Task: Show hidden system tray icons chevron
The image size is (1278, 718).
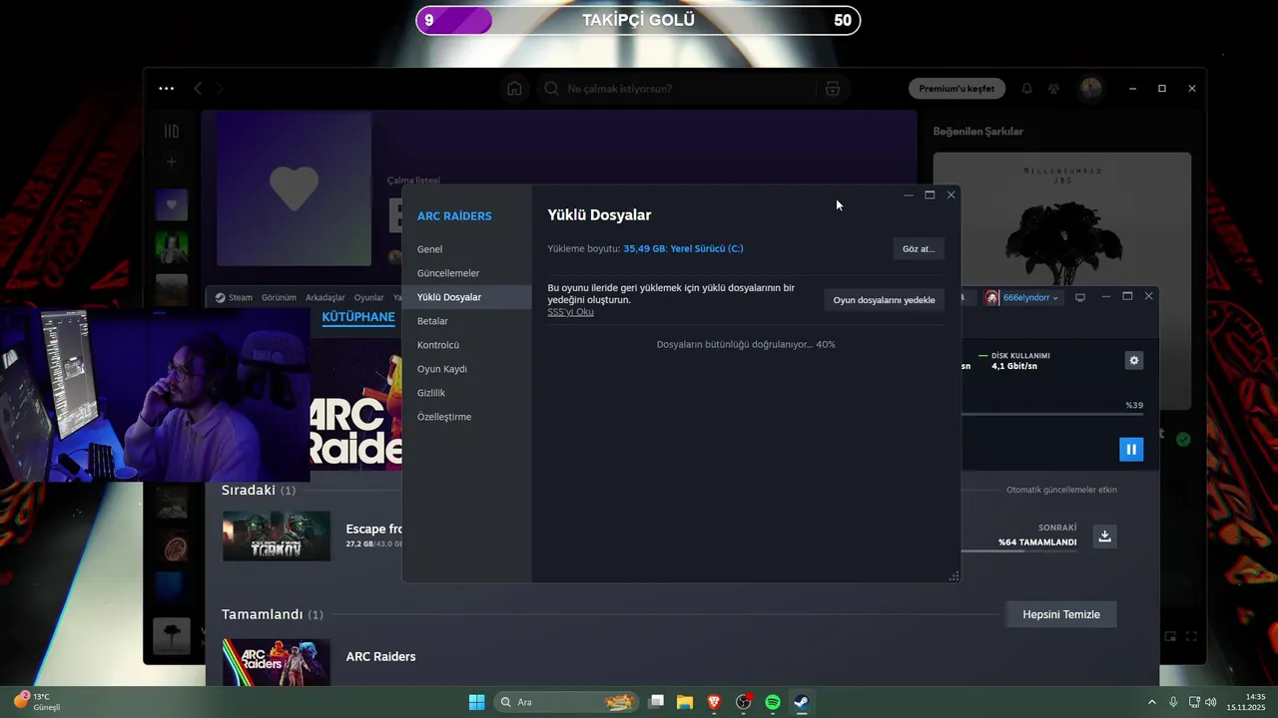Action: pyautogui.click(x=1151, y=702)
